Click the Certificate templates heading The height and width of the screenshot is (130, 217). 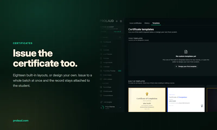coord(141,29)
